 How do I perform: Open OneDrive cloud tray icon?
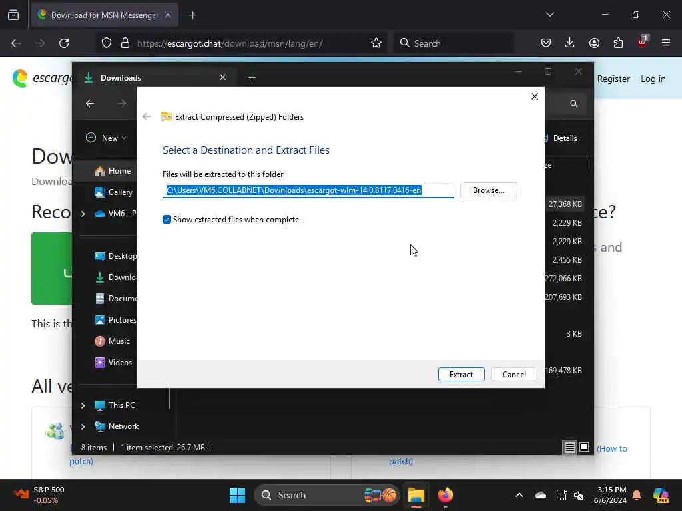pos(541,495)
